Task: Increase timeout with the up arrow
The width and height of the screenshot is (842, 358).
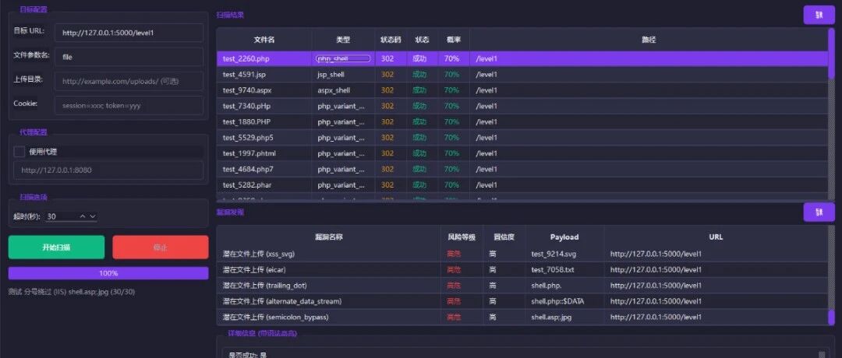Action: coord(83,216)
